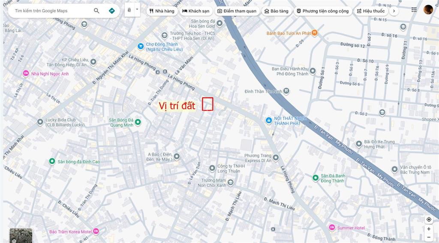Filter by Khách sạn category
Screen dimensions: 439x243
(195, 11)
